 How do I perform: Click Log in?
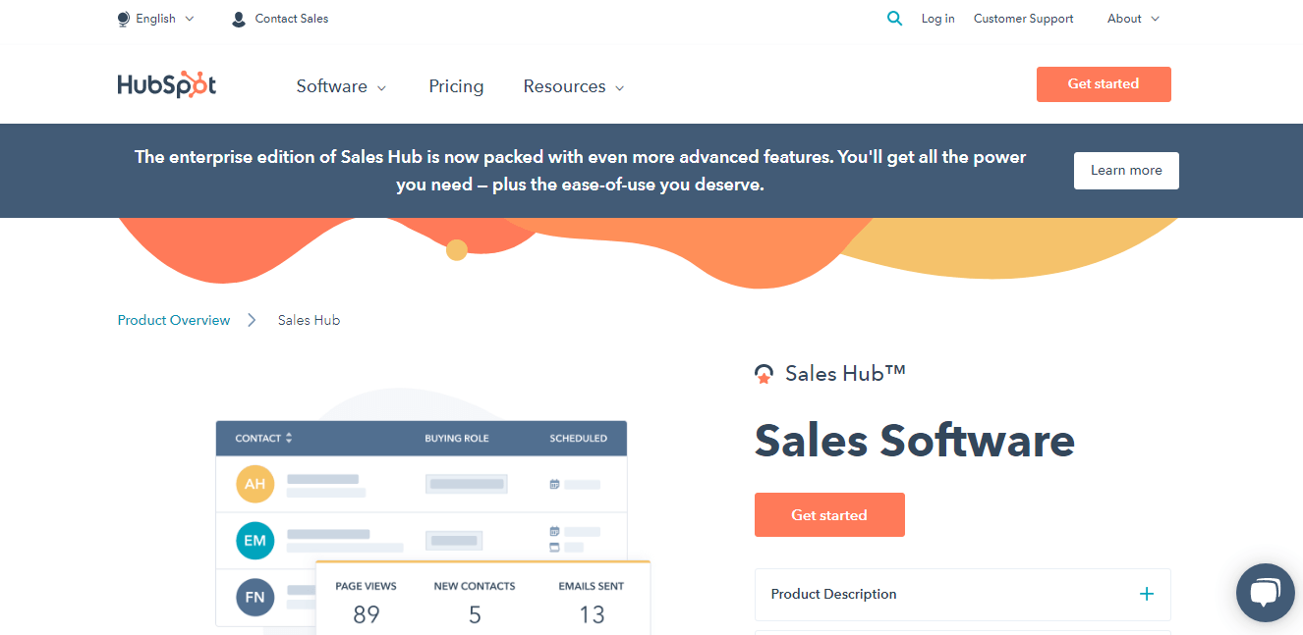(x=937, y=19)
